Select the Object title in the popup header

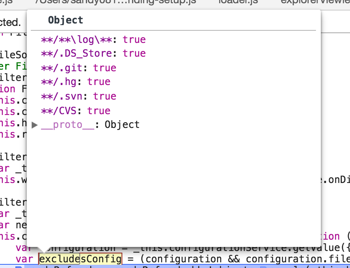(x=65, y=20)
